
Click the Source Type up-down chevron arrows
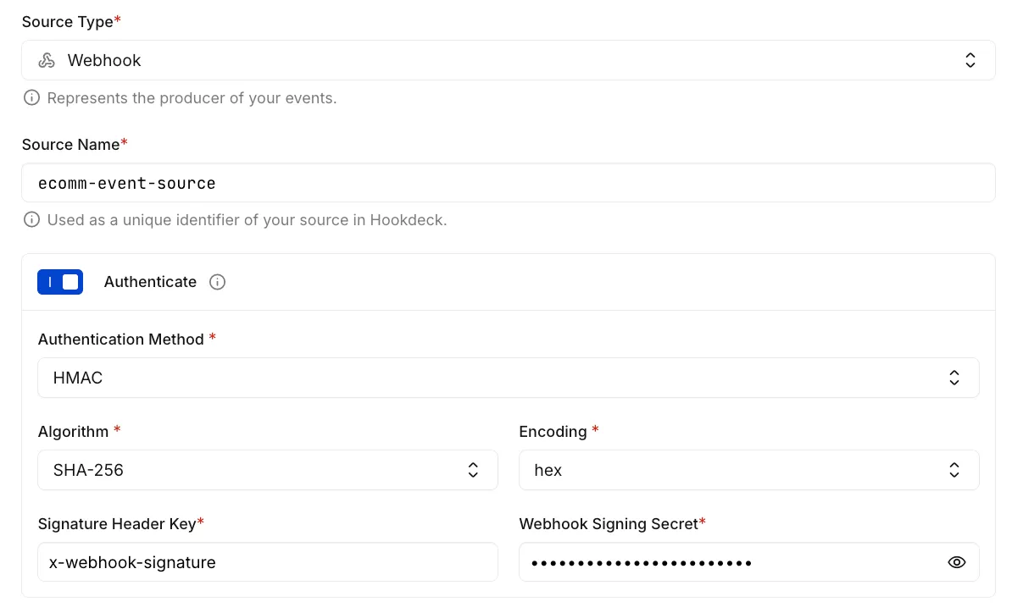(970, 61)
